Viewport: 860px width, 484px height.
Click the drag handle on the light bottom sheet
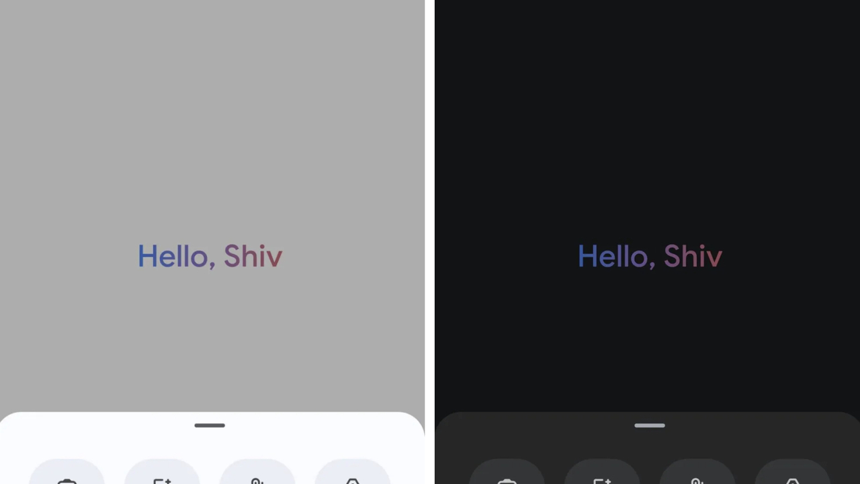click(210, 426)
